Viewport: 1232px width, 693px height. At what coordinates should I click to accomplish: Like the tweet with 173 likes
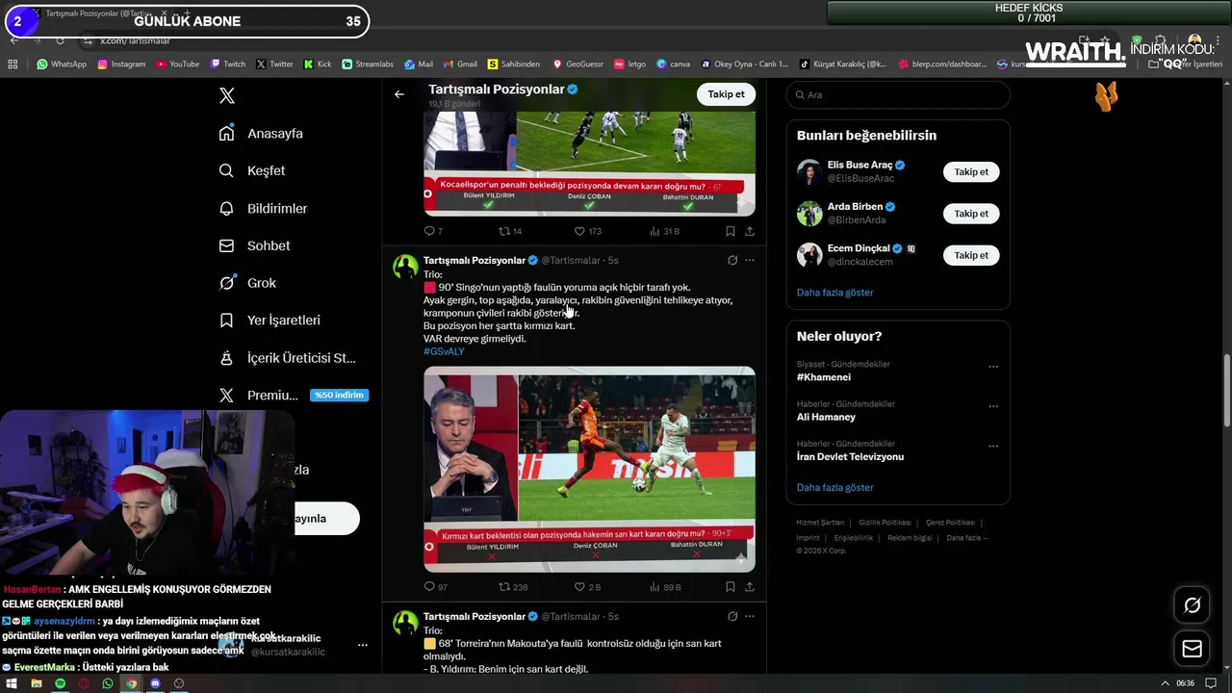(587, 231)
